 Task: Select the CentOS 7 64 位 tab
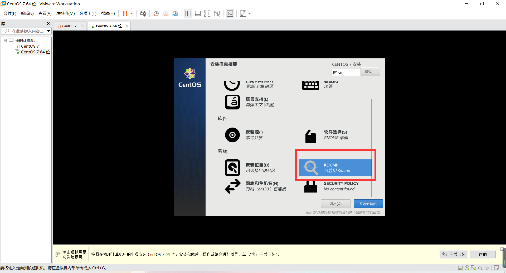[x=109, y=26]
